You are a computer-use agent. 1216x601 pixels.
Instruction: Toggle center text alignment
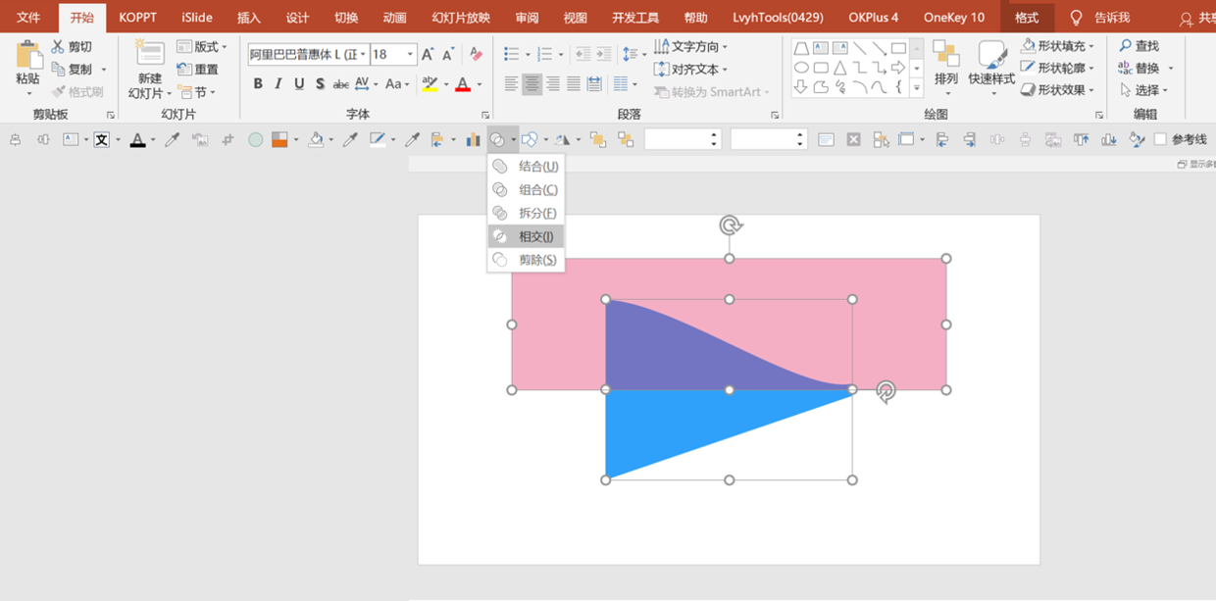[532, 84]
